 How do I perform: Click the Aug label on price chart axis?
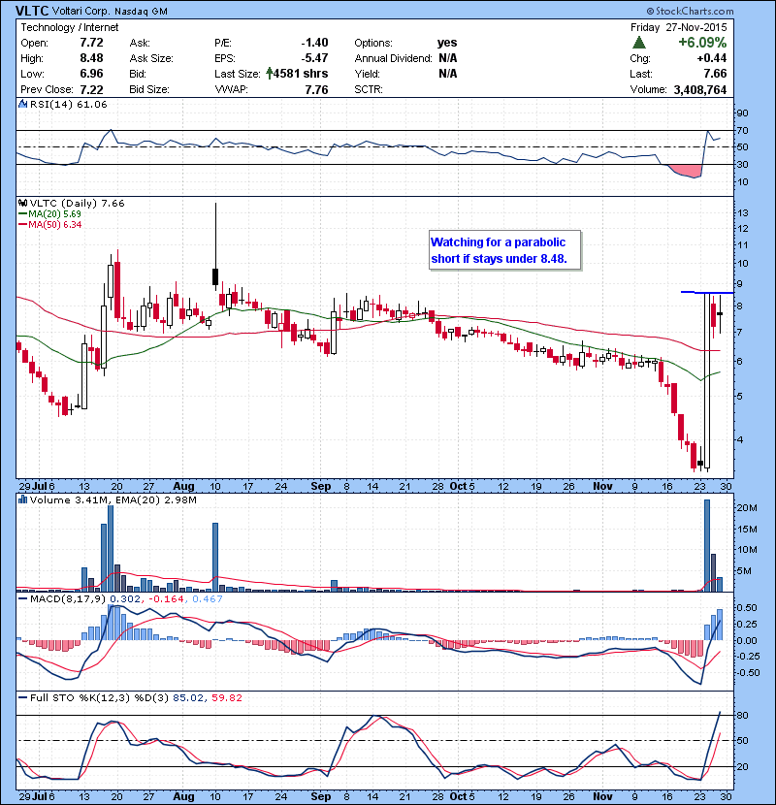(183, 486)
